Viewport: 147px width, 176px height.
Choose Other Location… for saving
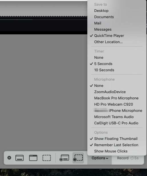117,42
